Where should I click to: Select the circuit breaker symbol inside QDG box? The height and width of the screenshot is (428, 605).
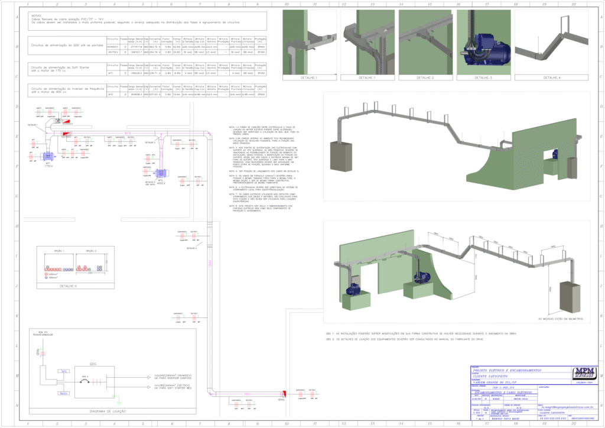click(x=85, y=382)
